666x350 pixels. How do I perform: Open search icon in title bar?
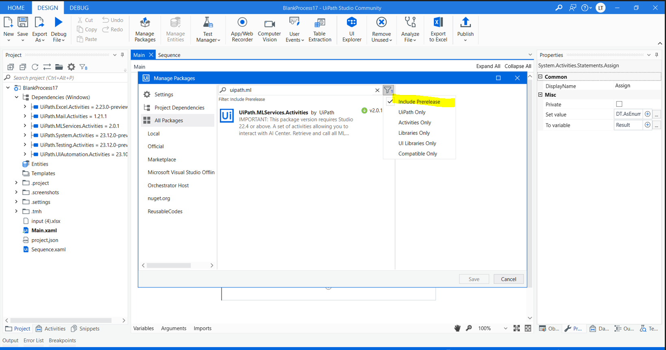pyautogui.click(x=559, y=8)
